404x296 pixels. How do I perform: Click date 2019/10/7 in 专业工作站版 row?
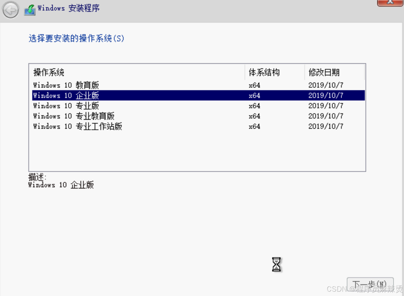coord(326,126)
